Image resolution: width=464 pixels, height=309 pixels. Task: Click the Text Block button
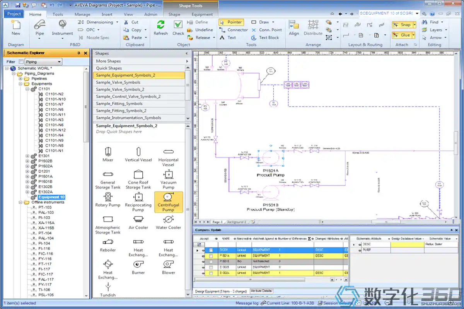(x=265, y=37)
